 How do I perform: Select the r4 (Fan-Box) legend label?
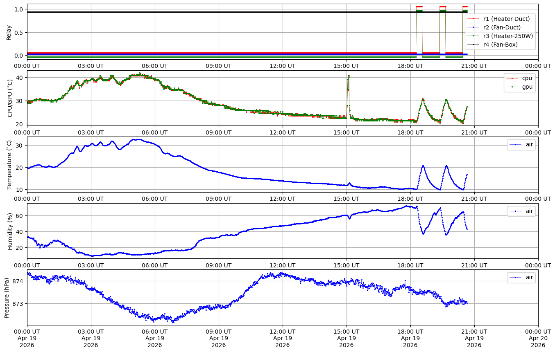click(x=501, y=45)
